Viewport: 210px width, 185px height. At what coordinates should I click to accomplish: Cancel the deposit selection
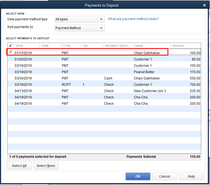click(x=164, y=176)
